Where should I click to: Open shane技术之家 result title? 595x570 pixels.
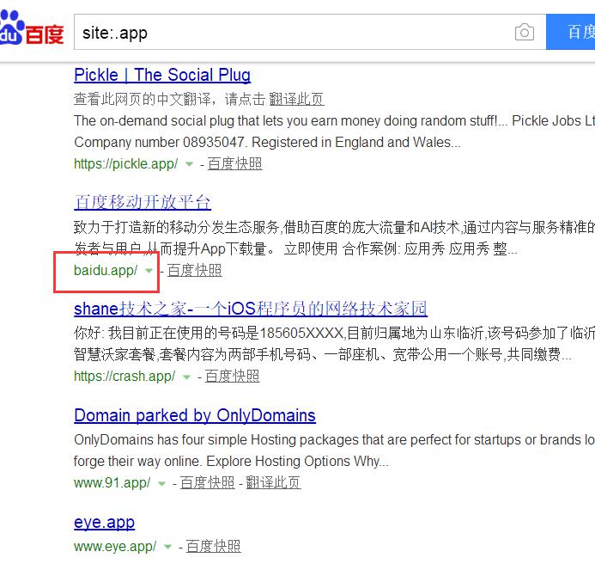[251, 309]
